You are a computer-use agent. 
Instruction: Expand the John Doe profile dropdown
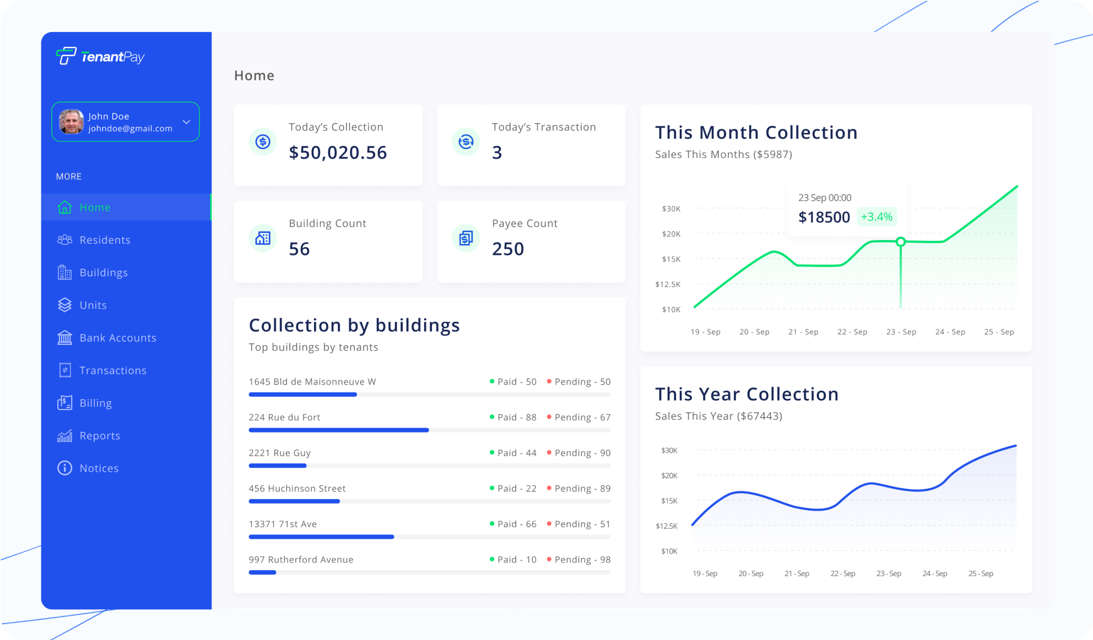pos(187,122)
